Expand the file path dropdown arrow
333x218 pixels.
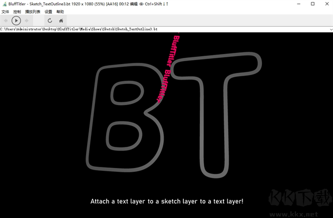(331, 29)
